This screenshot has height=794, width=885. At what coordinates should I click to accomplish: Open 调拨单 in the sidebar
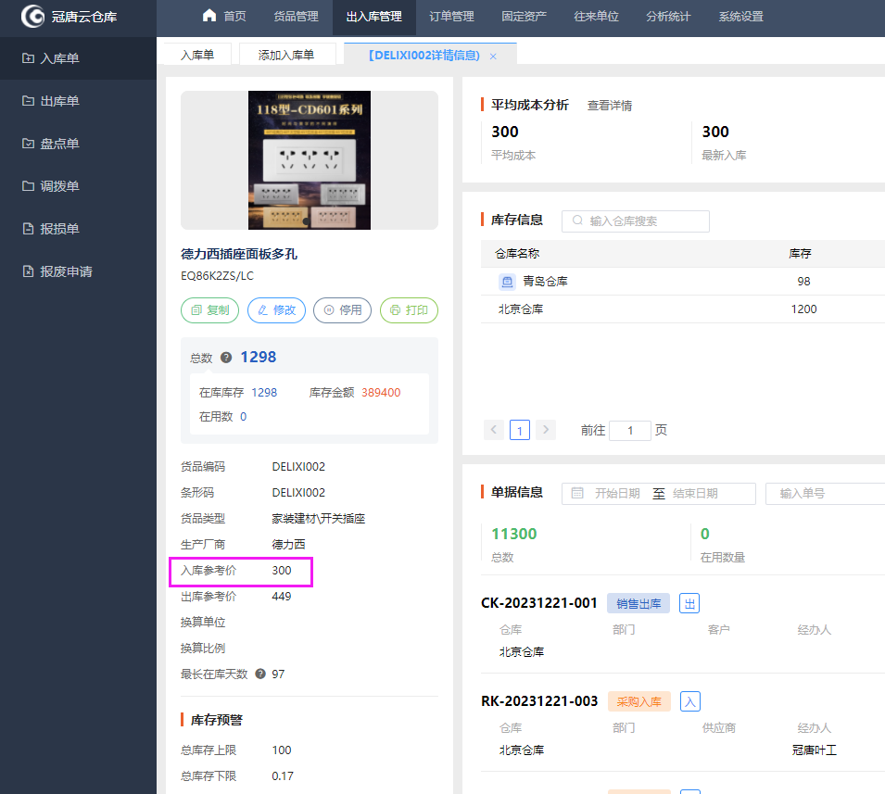click(78, 186)
